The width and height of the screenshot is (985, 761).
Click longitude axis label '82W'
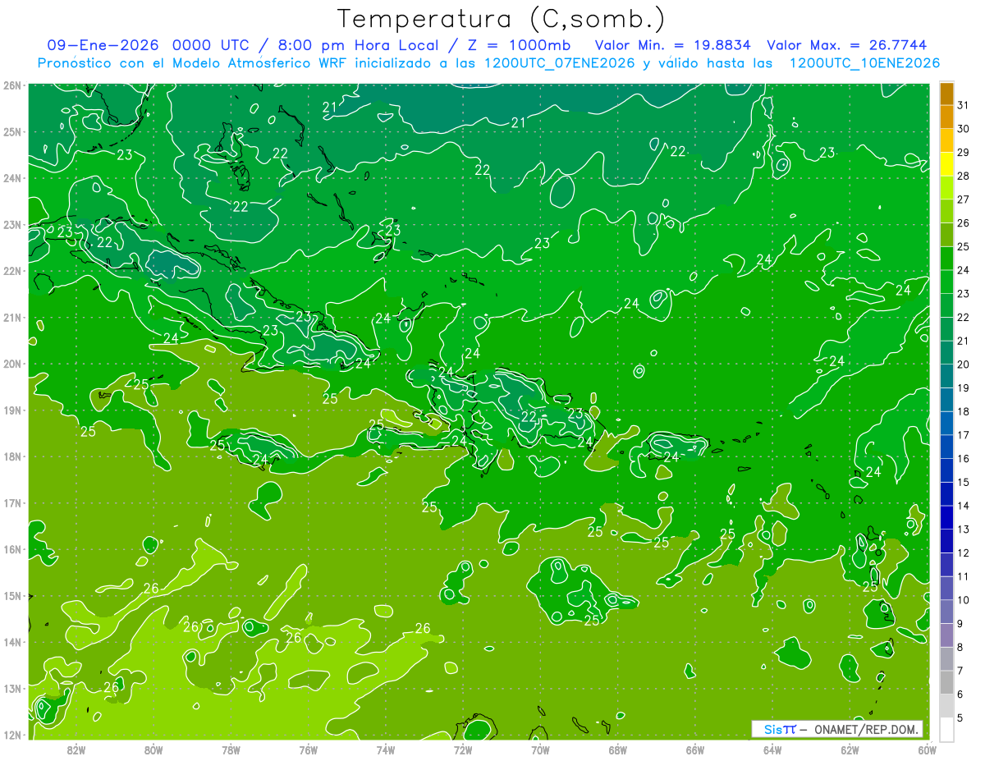[x=76, y=750]
